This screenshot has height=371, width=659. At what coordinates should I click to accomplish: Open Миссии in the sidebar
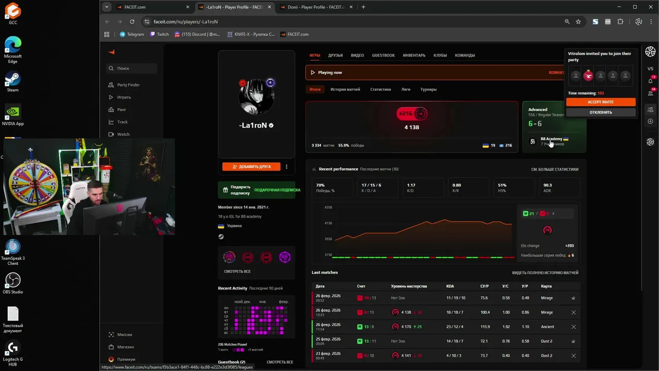(120, 334)
